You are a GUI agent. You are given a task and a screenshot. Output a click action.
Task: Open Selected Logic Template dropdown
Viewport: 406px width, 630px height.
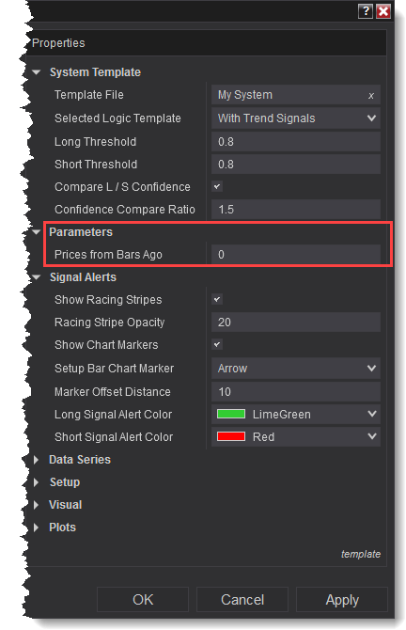(x=296, y=118)
